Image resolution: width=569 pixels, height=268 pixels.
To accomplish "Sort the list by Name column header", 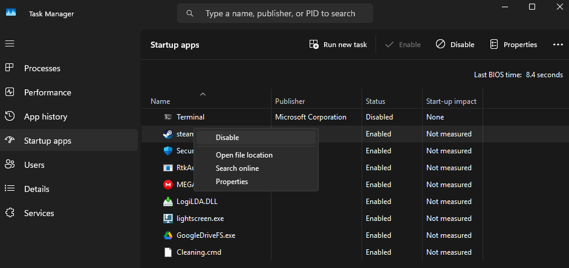I will pyautogui.click(x=160, y=101).
